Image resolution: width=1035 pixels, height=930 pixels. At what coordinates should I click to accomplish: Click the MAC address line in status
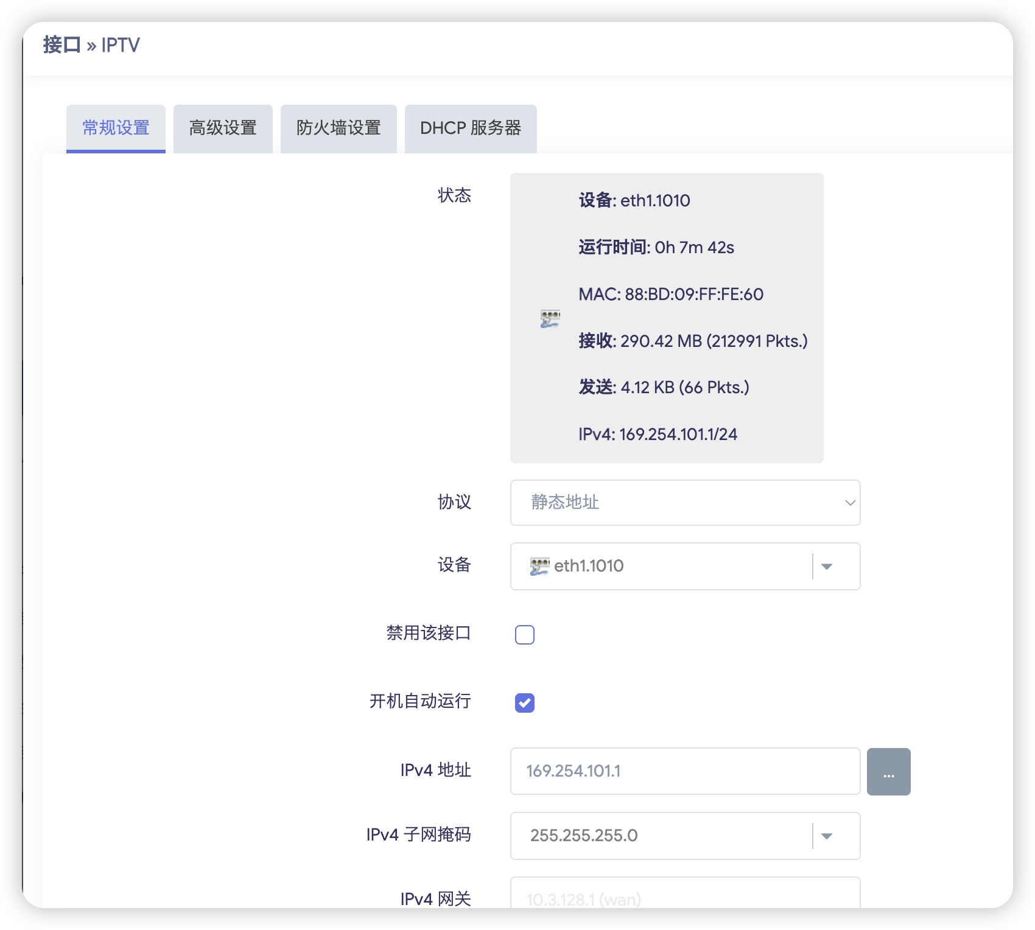670,295
